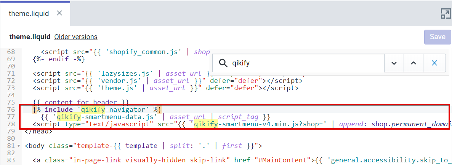The image size is (452, 165).
Task: Click the body class template text
Action: [143, 146]
